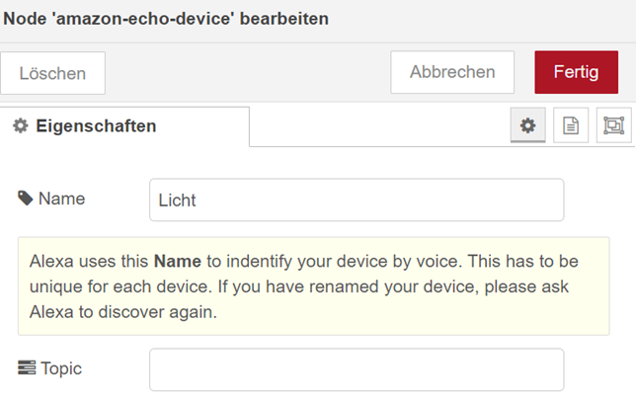Open the node description document icon
The width and height of the screenshot is (636, 404).
coord(571,125)
